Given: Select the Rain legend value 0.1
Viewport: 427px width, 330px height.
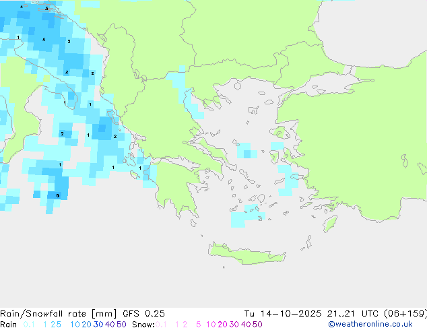Looking at the screenshot, I should pos(29,325).
